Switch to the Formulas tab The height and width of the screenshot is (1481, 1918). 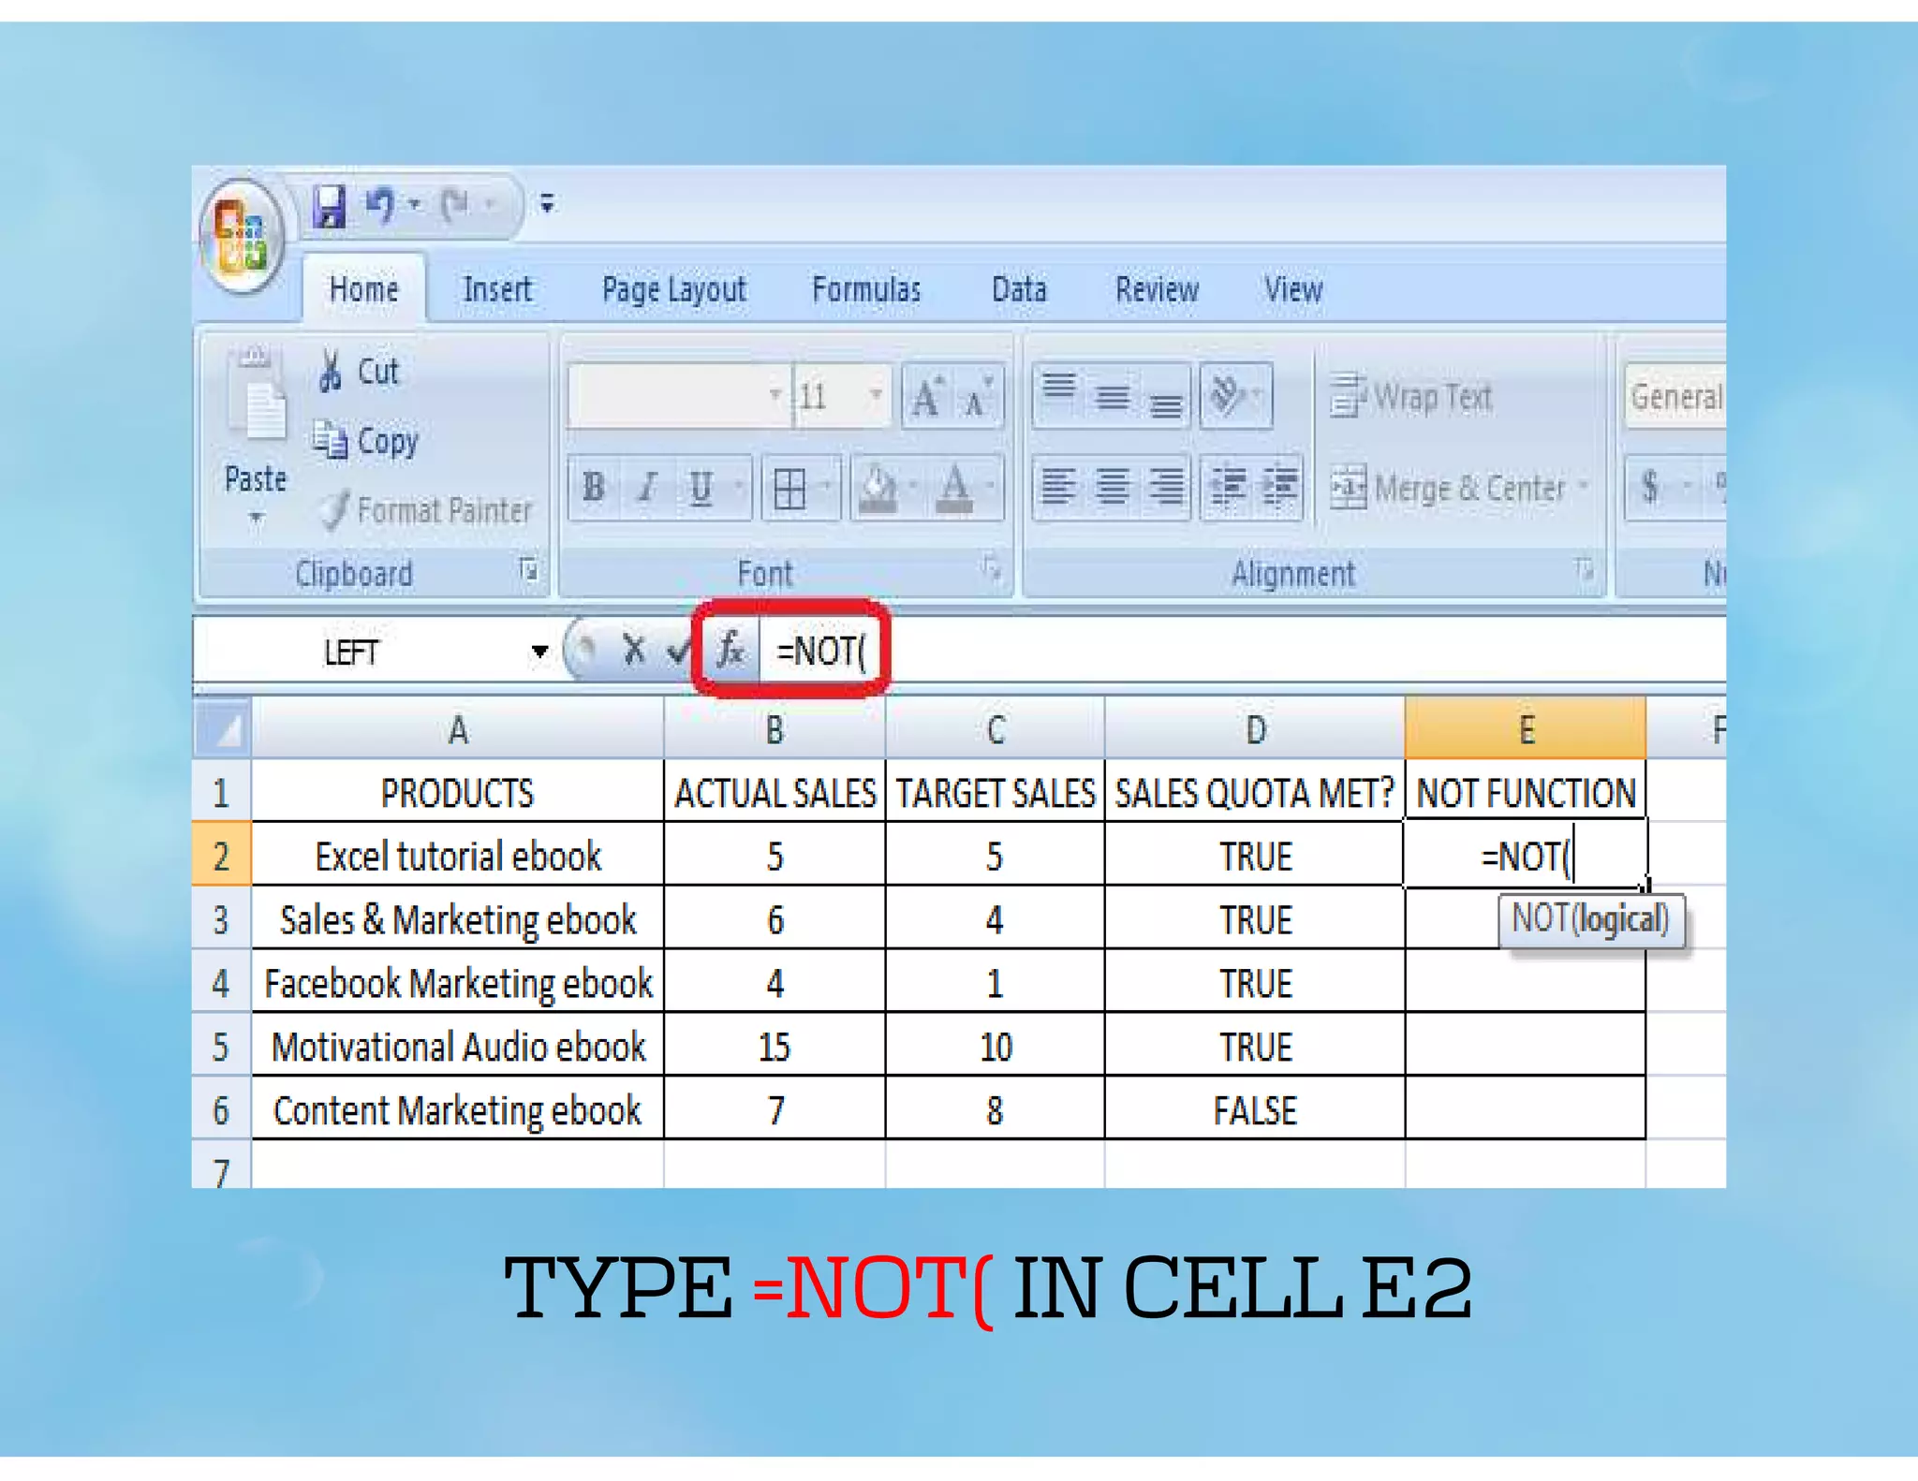[x=865, y=289]
